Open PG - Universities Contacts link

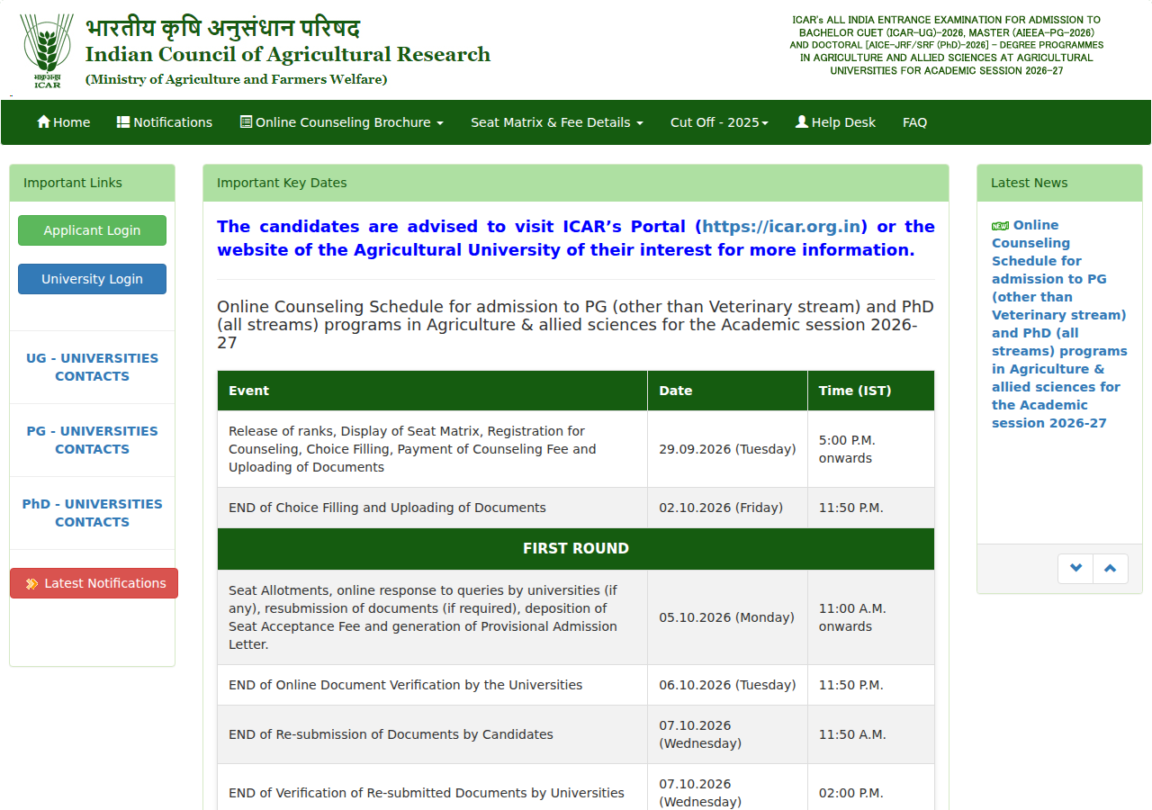(92, 440)
